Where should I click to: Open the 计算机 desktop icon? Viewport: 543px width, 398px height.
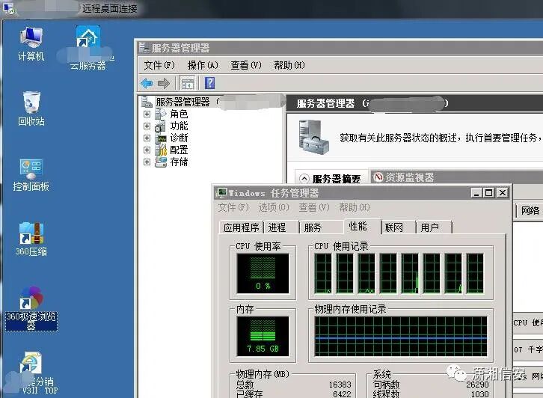31,44
